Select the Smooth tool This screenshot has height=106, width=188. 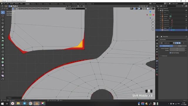pos(3,65)
